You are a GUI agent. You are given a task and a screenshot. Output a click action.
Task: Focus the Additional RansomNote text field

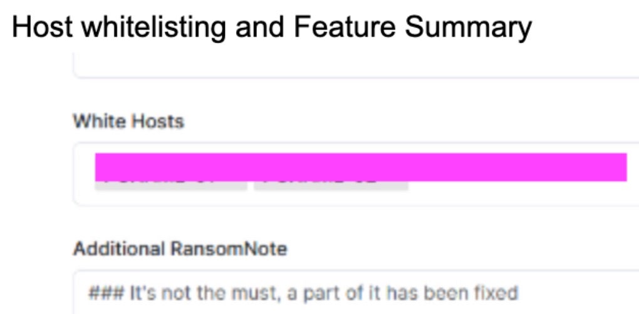[357, 292]
